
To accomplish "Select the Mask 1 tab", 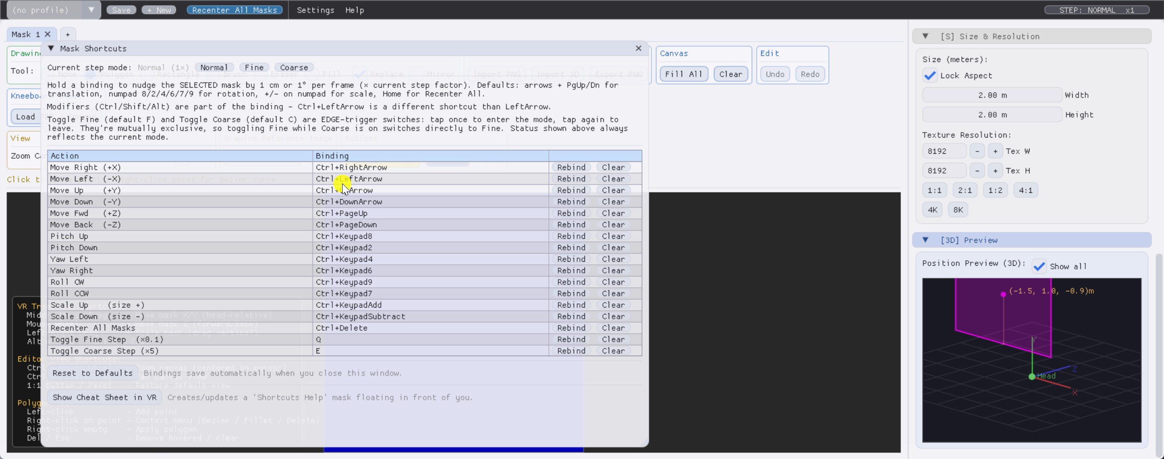I will click(25, 34).
